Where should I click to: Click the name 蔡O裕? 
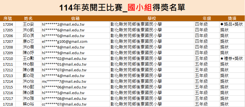click(28, 104)
